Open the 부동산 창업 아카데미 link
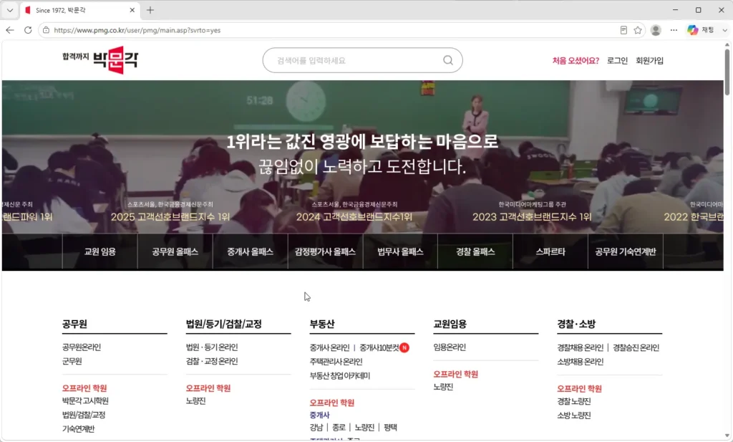This screenshot has height=442, width=733. pyautogui.click(x=339, y=376)
